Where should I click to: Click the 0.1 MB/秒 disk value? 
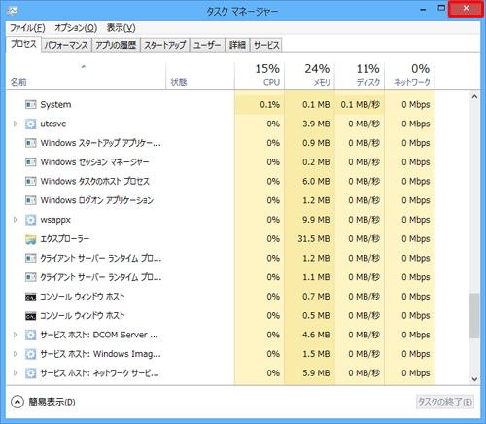click(x=361, y=105)
